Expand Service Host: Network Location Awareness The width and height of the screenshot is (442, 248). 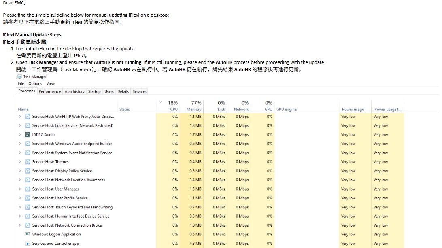(20, 180)
